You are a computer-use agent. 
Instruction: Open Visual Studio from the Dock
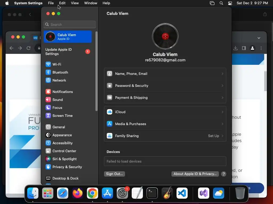204,193
